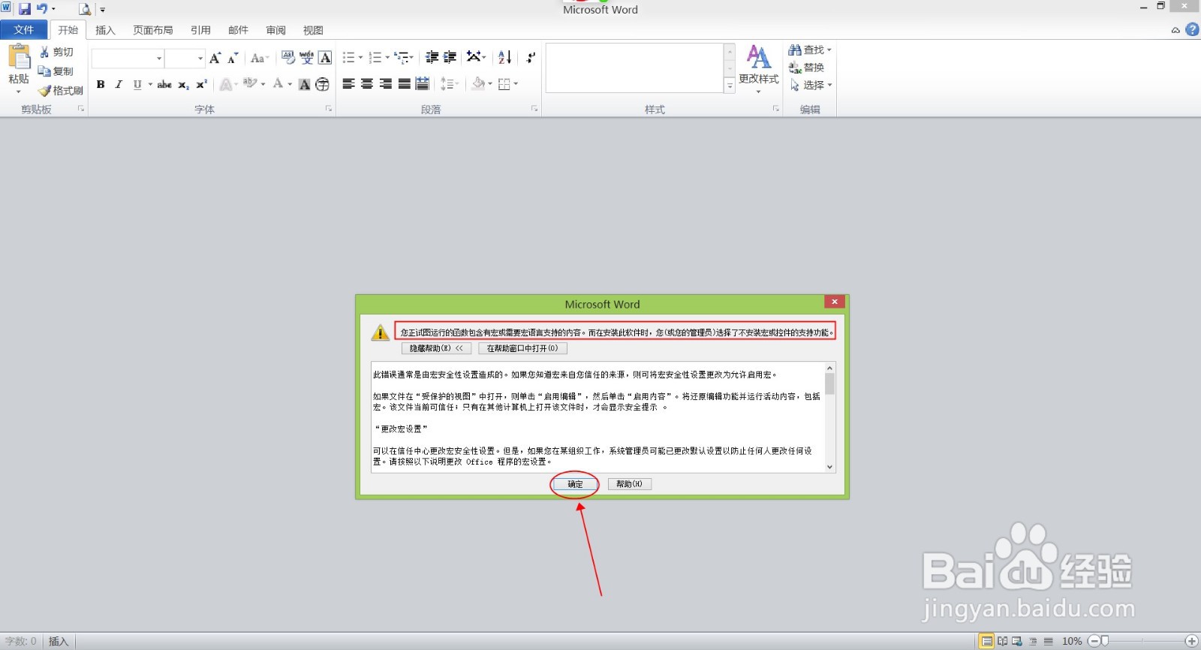
Task: Click 确定 (OK) in the dialog
Action: tap(575, 484)
